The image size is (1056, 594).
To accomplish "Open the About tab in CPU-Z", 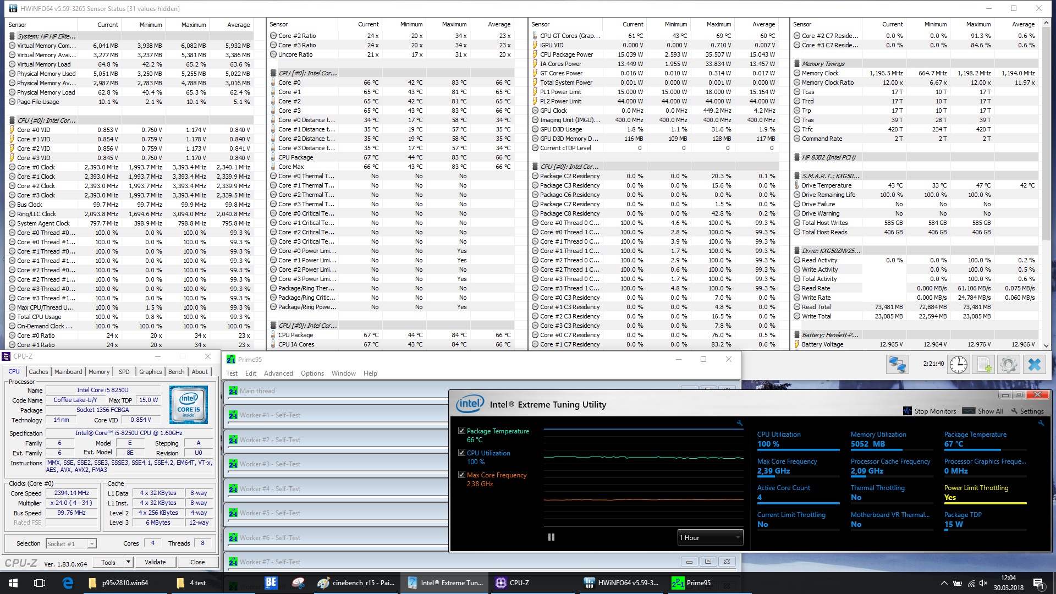I will (x=200, y=372).
